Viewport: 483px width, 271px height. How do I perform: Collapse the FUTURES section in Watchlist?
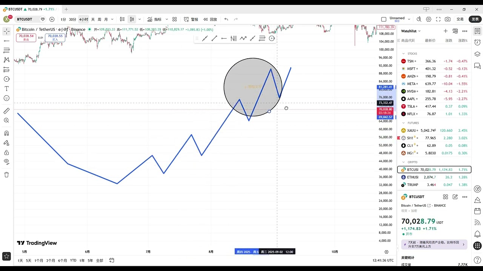(403, 123)
